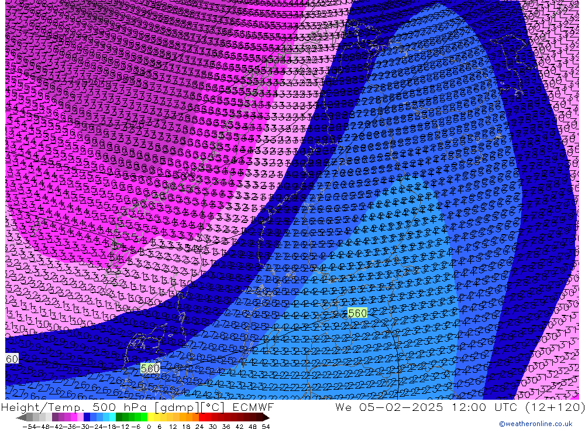Click the legend value '0'
585x429 pixels.
click(149, 427)
